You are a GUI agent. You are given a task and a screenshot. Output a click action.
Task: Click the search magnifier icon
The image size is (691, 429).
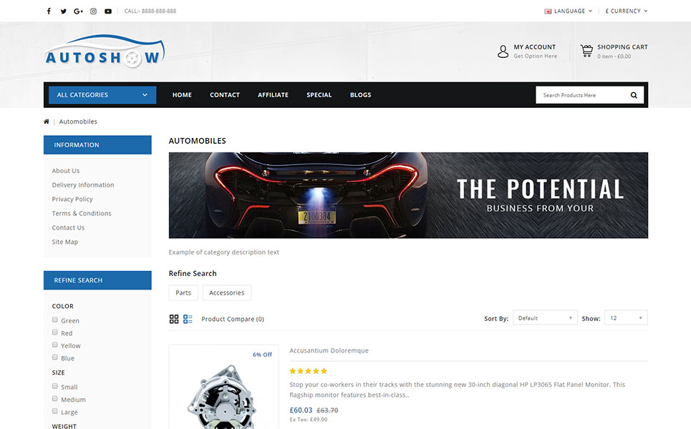[634, 95]
